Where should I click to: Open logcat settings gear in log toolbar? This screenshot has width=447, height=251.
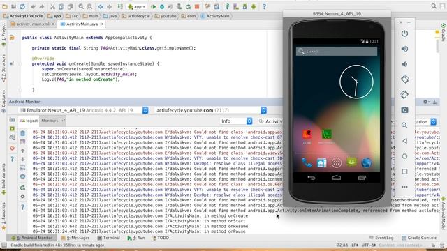[23, 197]
